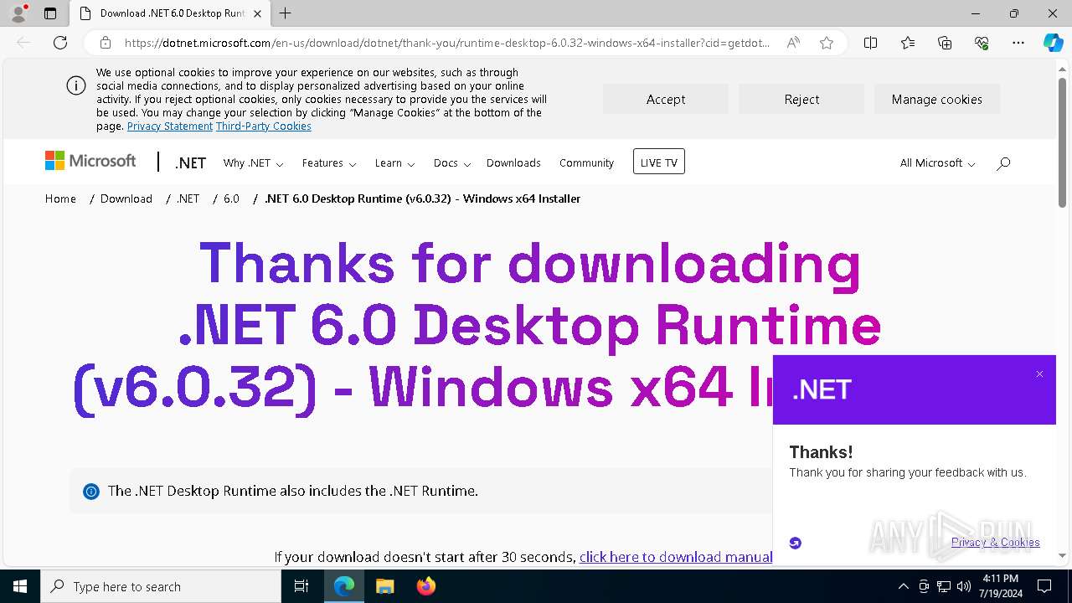This screenshot has height=603, width=1072.
Task: Add this page to favorites
Action: point(827,43)
